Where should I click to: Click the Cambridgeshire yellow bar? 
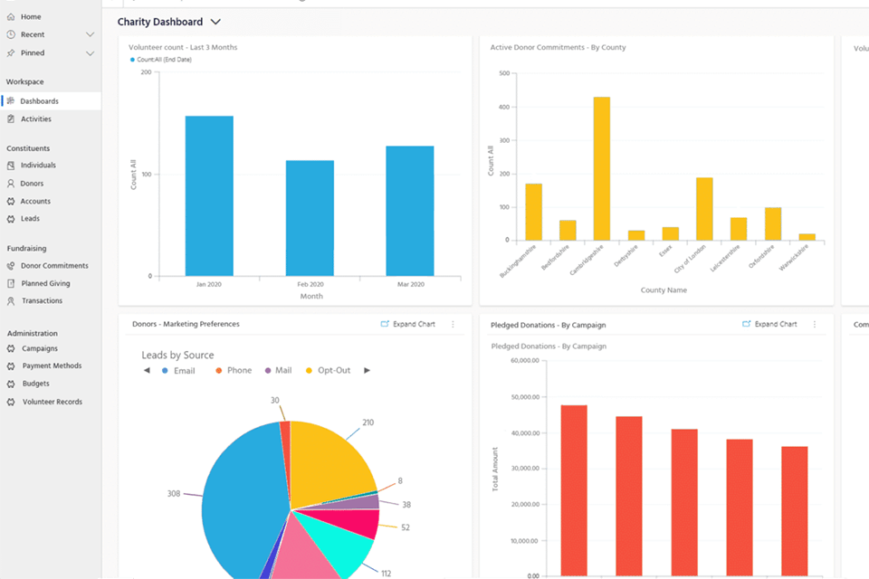[x=601, y=168]
